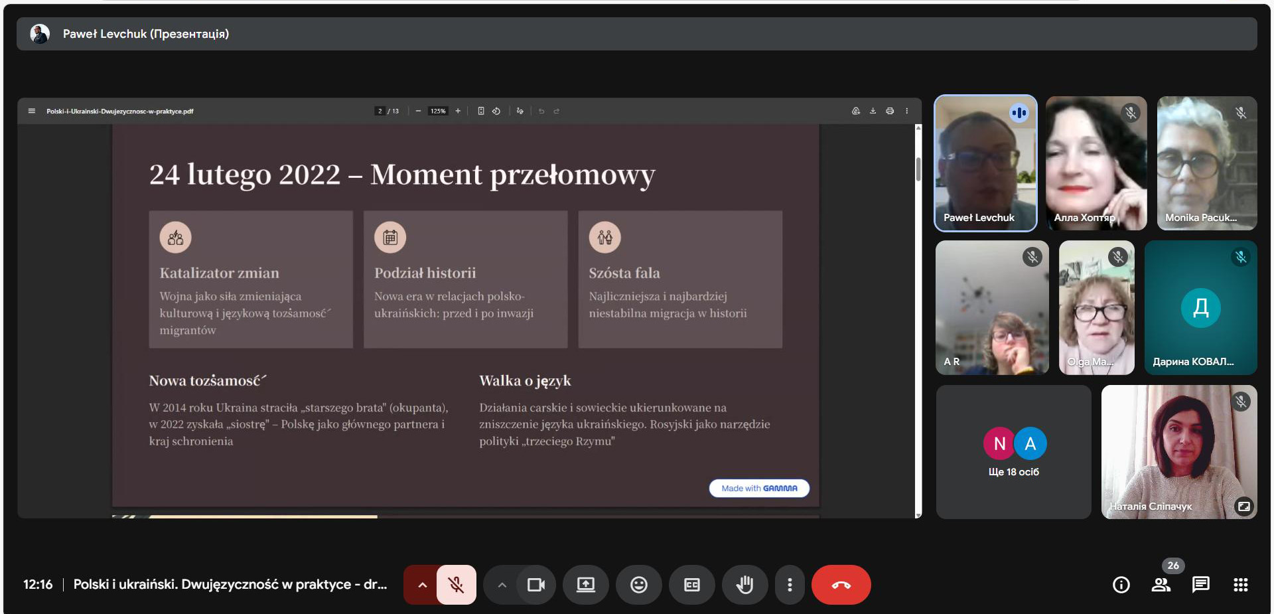This screenshot has width=1274, height=614.
Task: Leave the call with red hang-up button
Action: (841, 585)
